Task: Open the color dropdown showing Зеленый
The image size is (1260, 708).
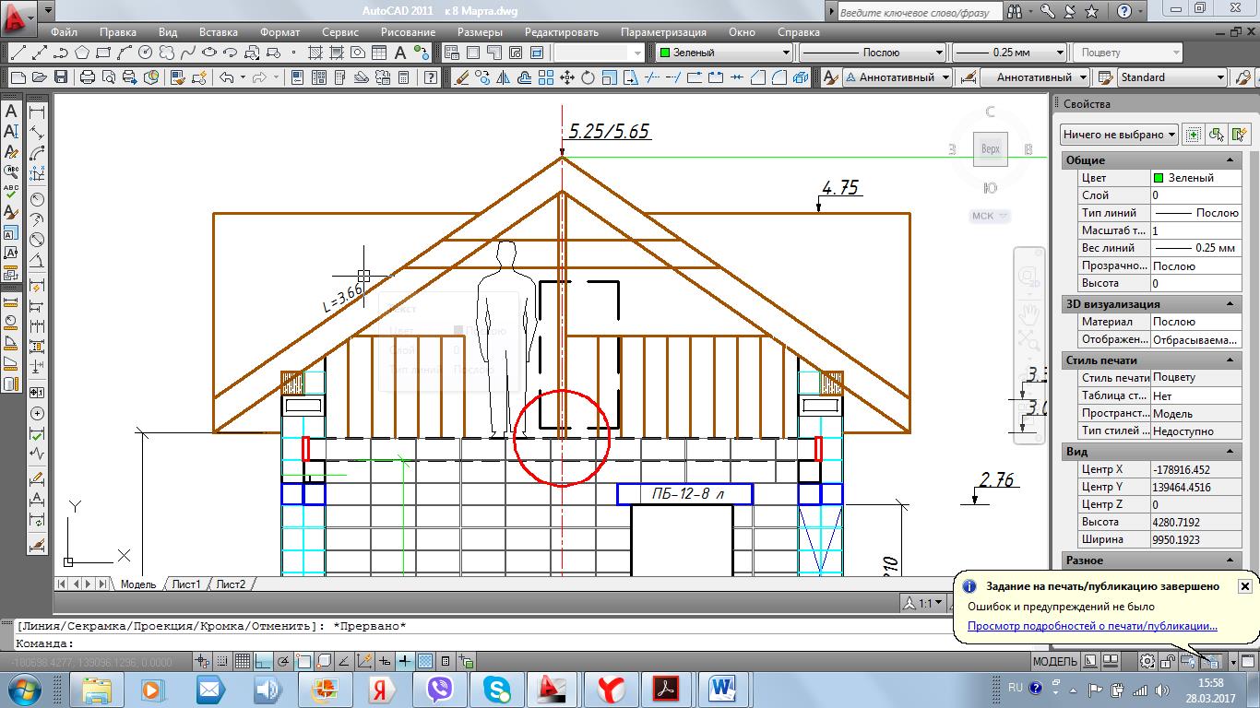Action: pyautogui.click(x=724, y=53)
